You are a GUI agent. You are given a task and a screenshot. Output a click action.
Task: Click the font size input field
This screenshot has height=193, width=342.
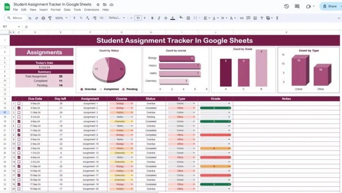pos(138,18)
